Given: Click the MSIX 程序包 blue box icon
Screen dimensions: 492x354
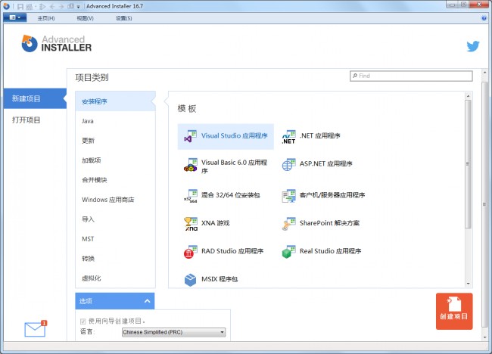Looking at the screenshot, I should [x=190, y=280].
